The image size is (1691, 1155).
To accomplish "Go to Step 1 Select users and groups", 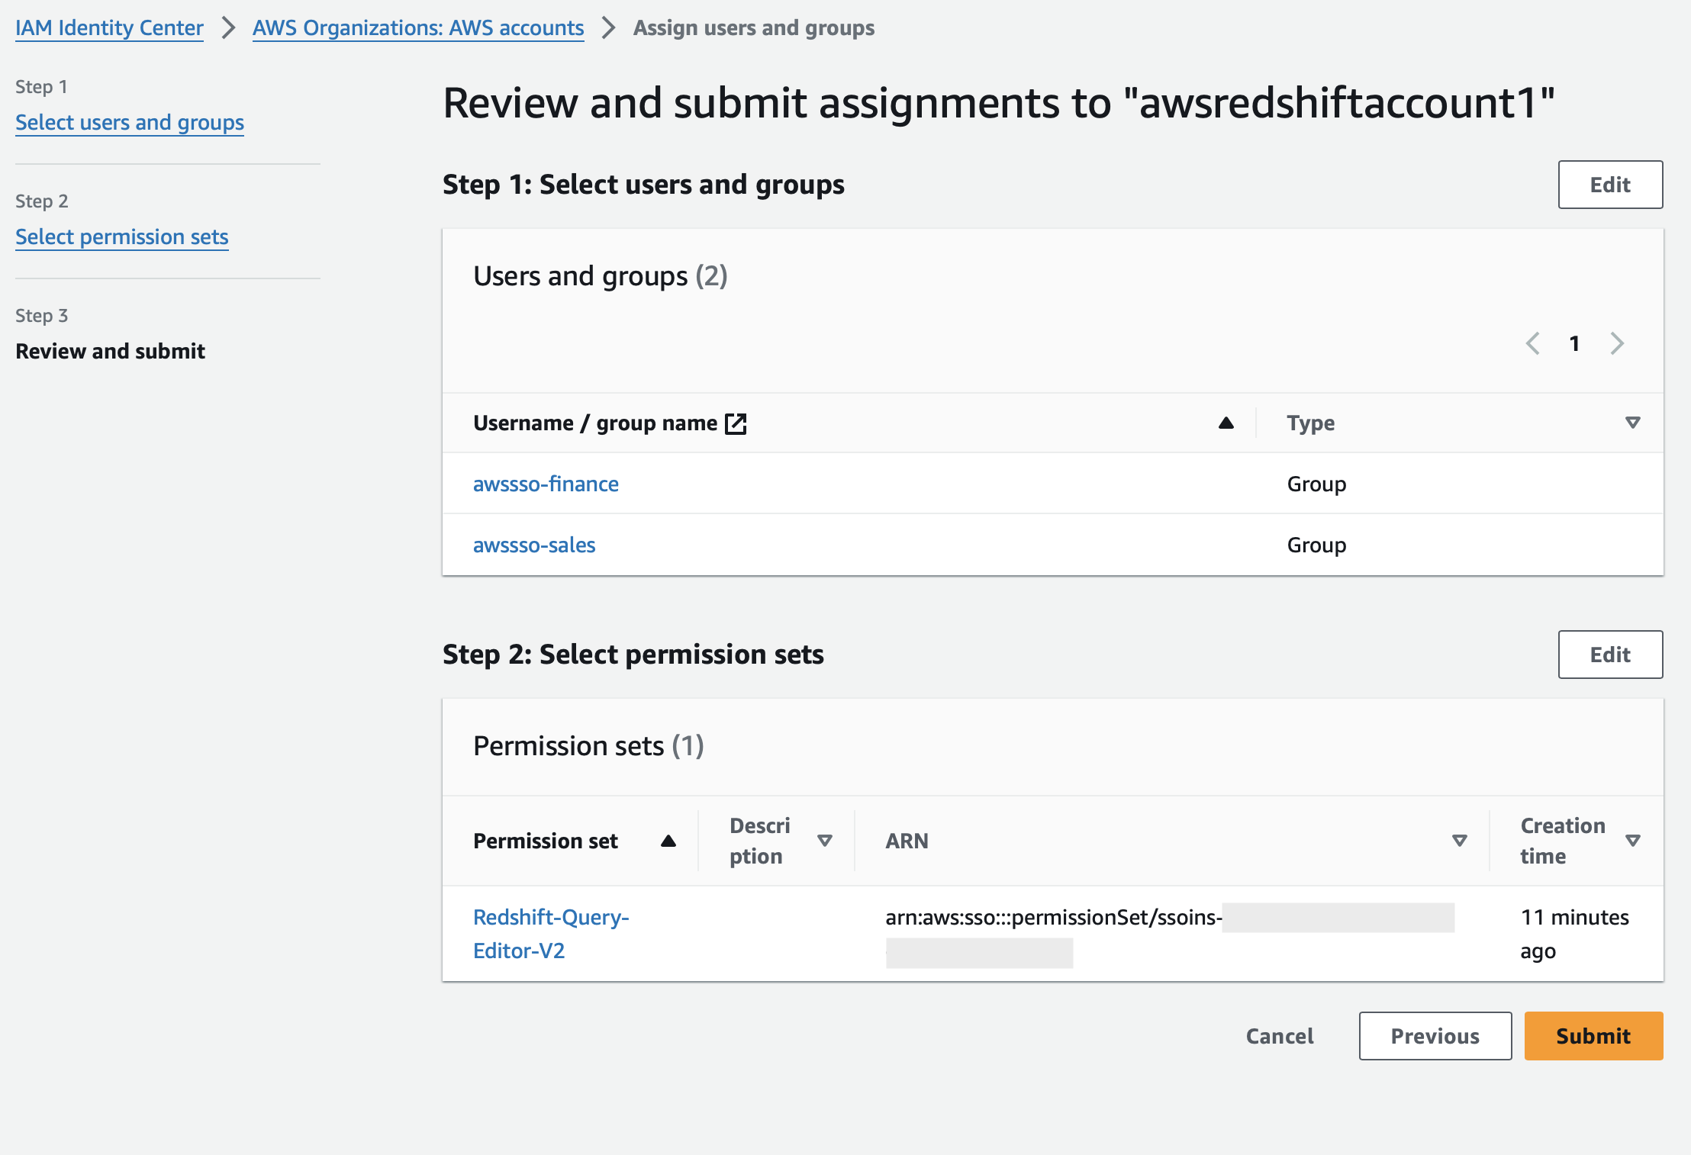I will (129, 122).
